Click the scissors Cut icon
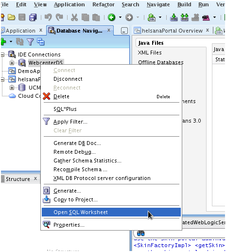 (x=74, y=18)
